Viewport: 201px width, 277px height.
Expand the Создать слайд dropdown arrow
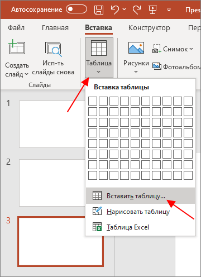click(27, 74)
